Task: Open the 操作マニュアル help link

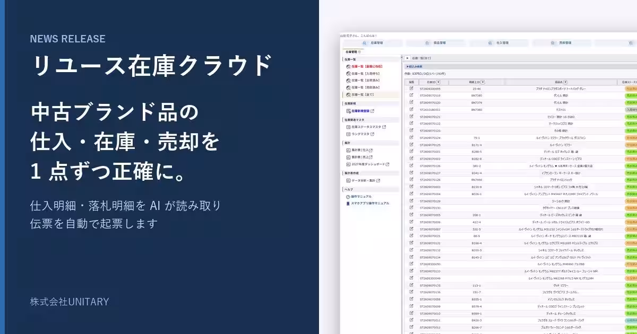Action: (360, 197)
